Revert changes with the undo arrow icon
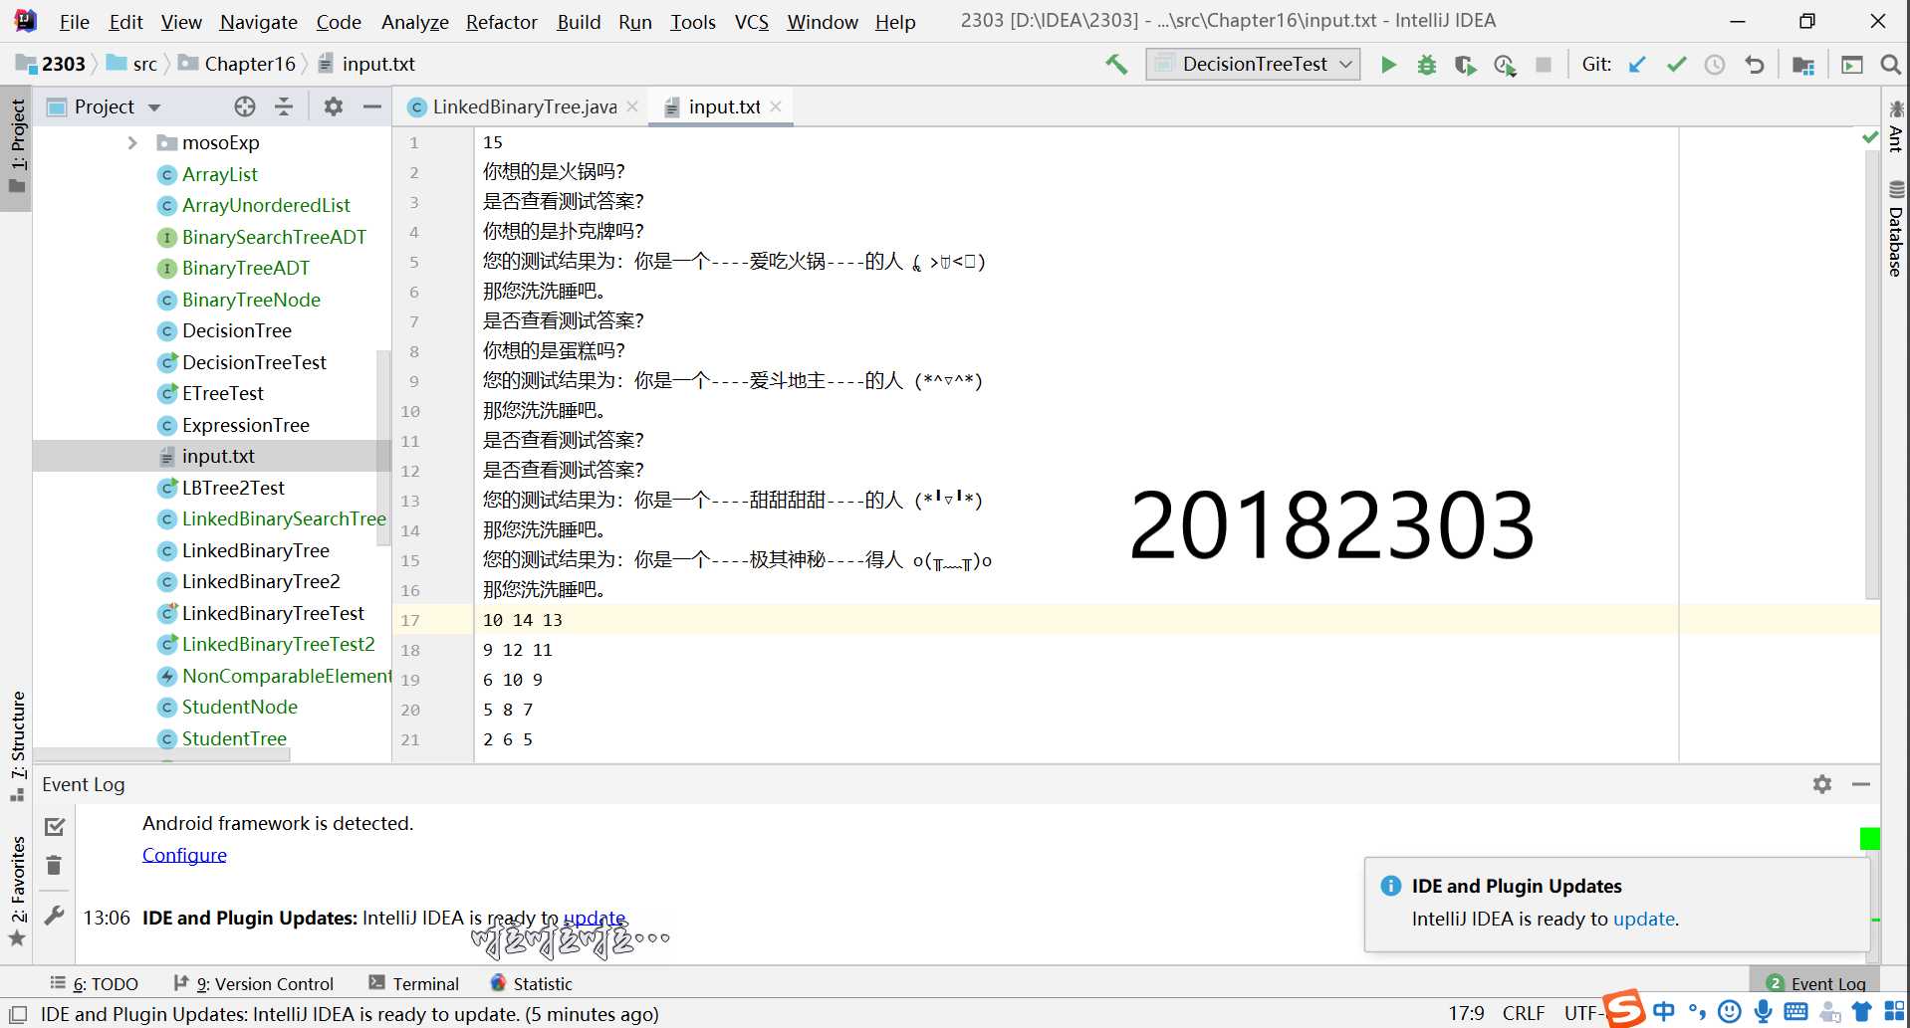The image size is (1910, 1028). 1755,65
